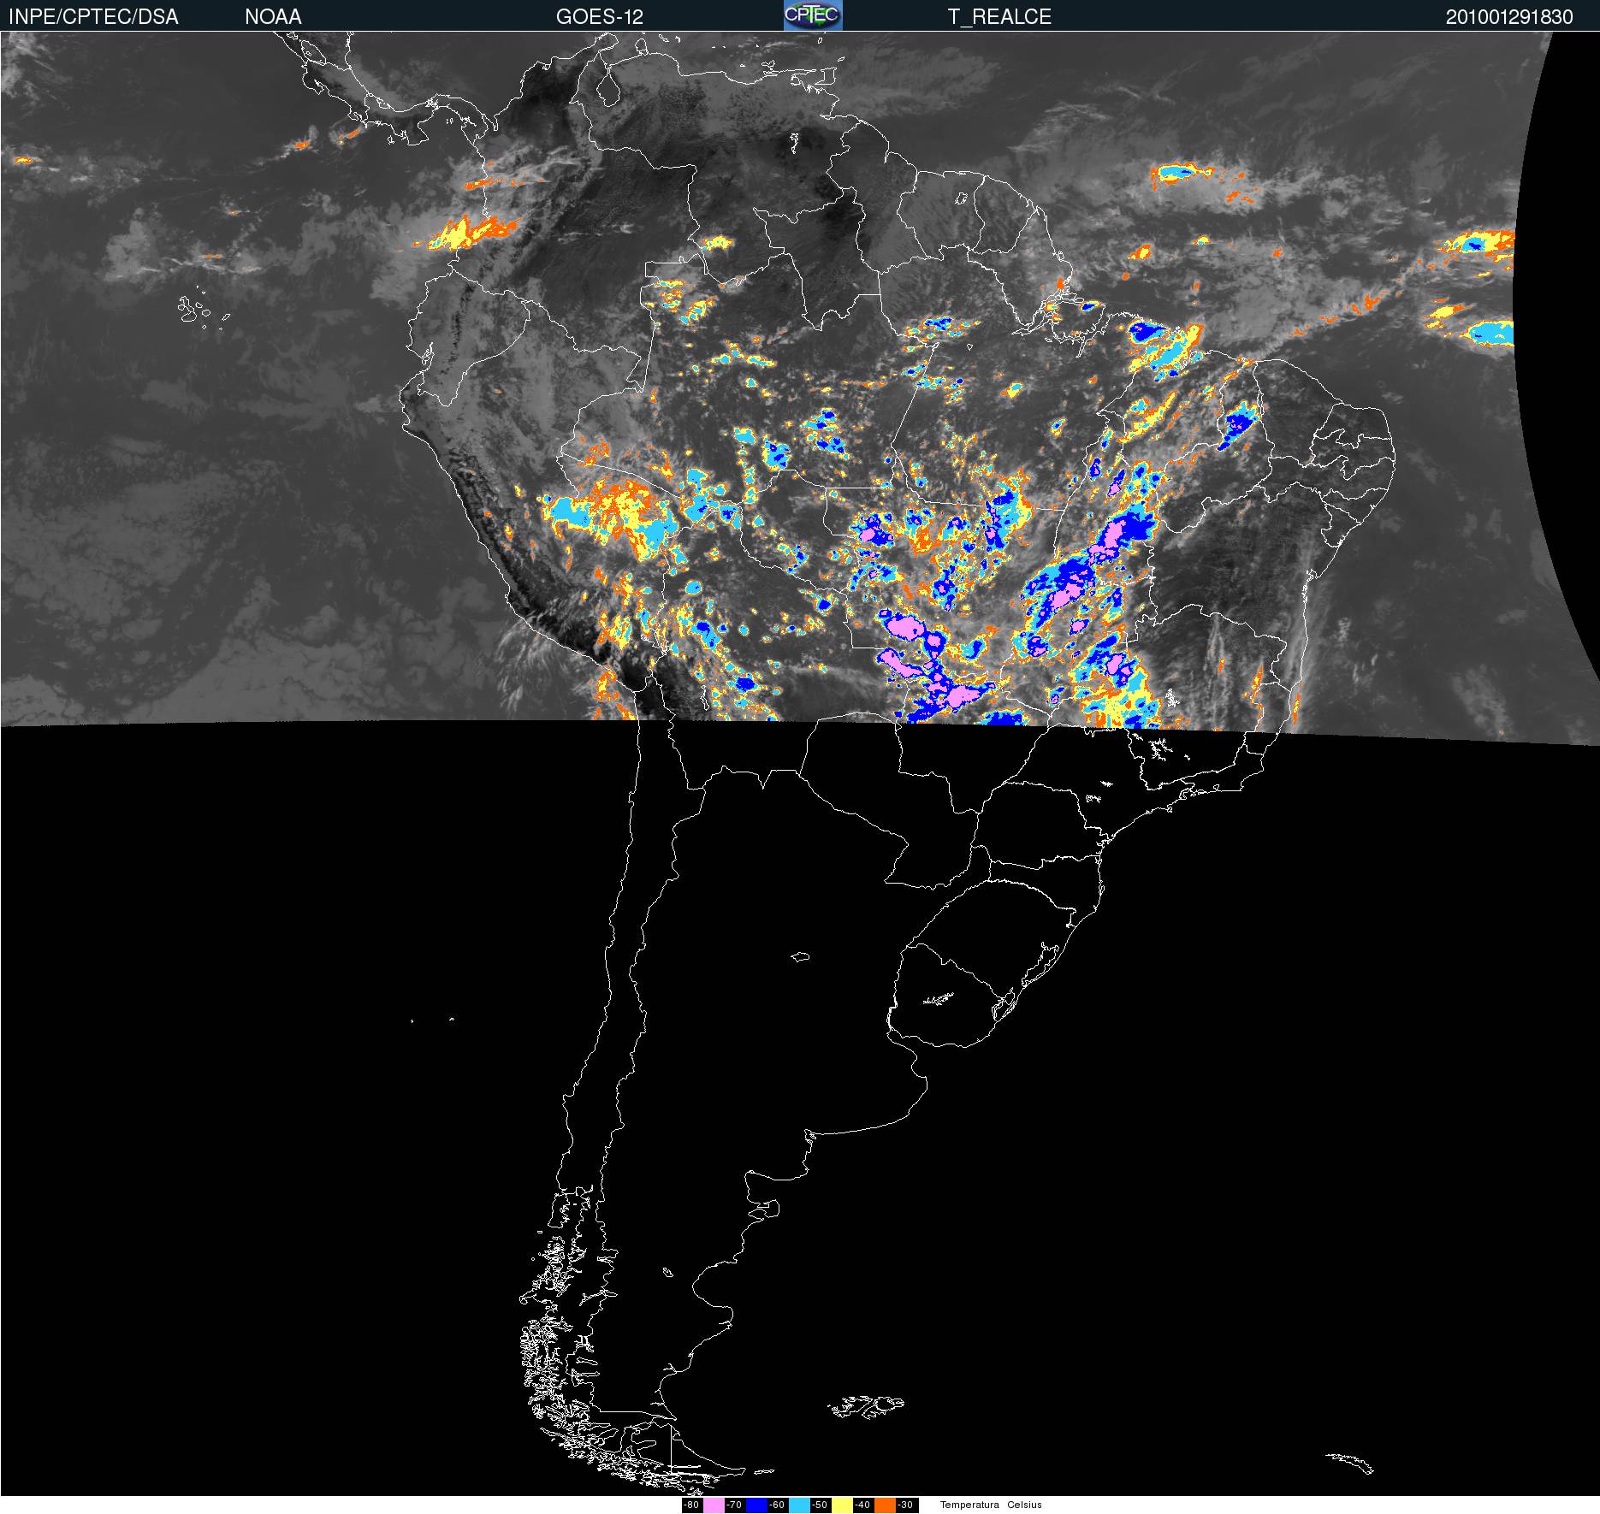Click the -80 legend value
The image size is (1600, 1514).
[691, 1505]
